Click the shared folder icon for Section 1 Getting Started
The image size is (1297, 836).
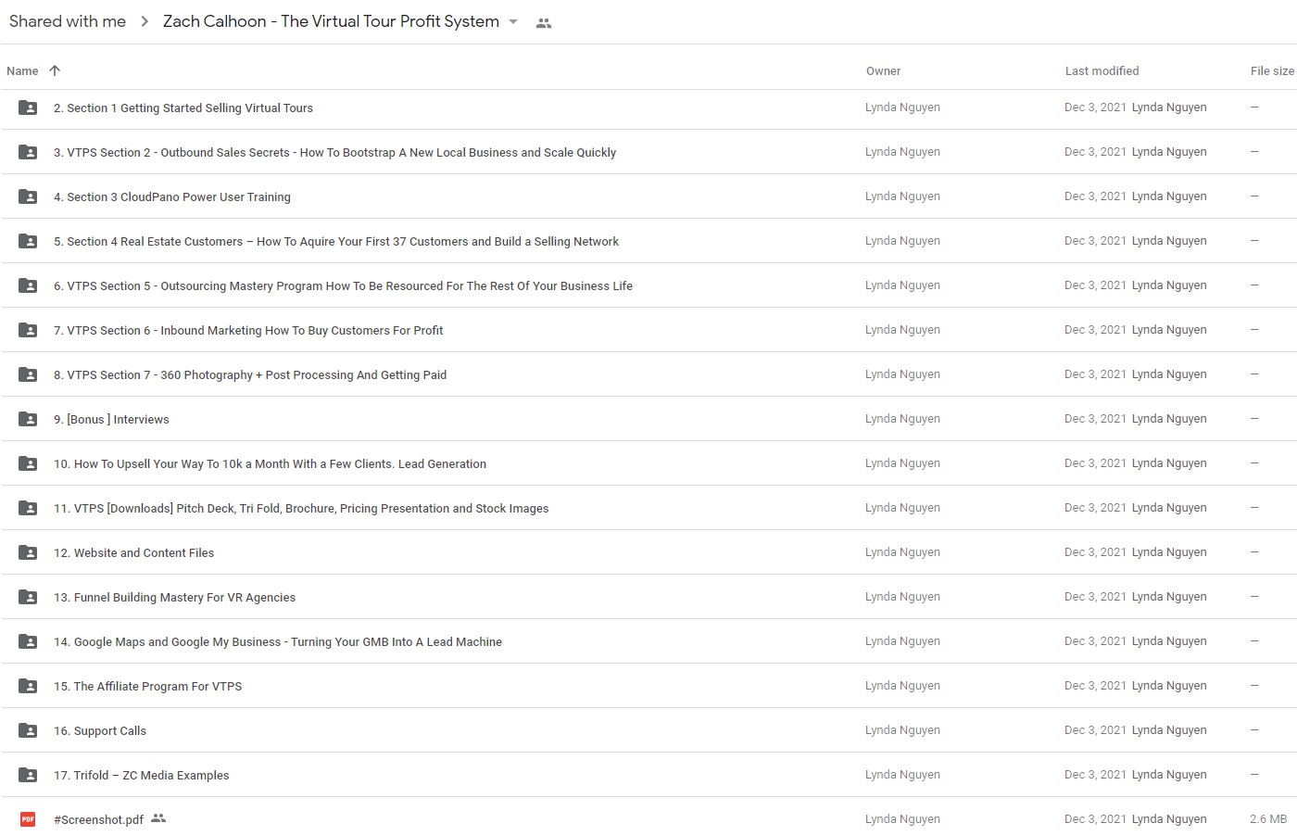click(28, 108)
